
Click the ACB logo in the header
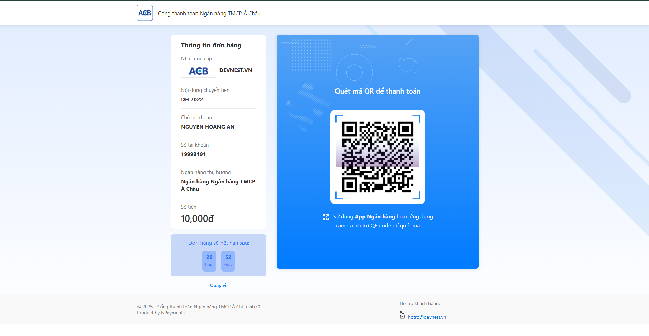[145, 13]
